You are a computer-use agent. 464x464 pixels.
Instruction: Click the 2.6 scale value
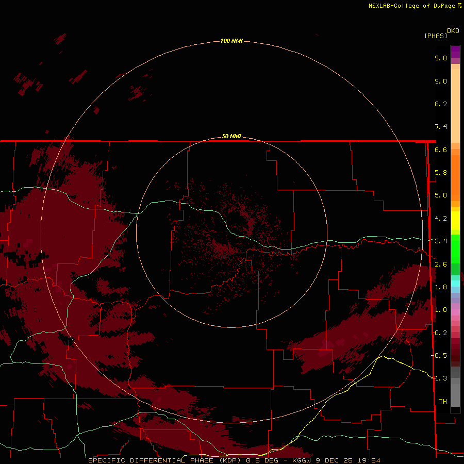pos(441,264)
